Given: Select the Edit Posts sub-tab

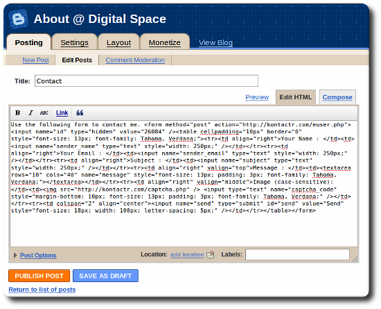Looking at the screenshot, I should (77, 60).
